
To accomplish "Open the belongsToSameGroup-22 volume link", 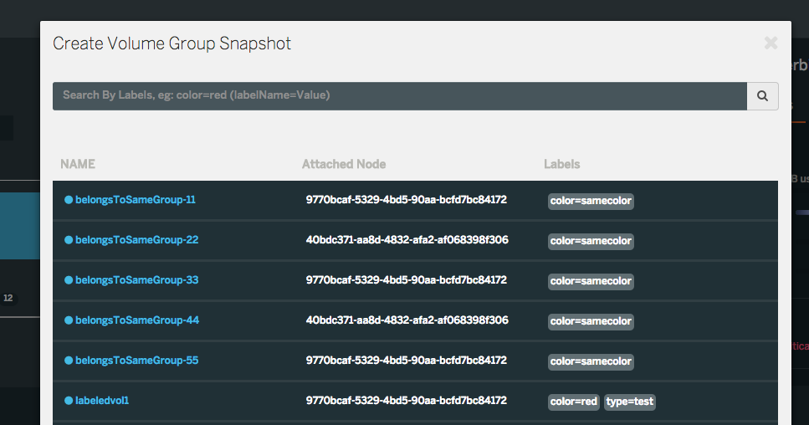I will tap(136, 240).
